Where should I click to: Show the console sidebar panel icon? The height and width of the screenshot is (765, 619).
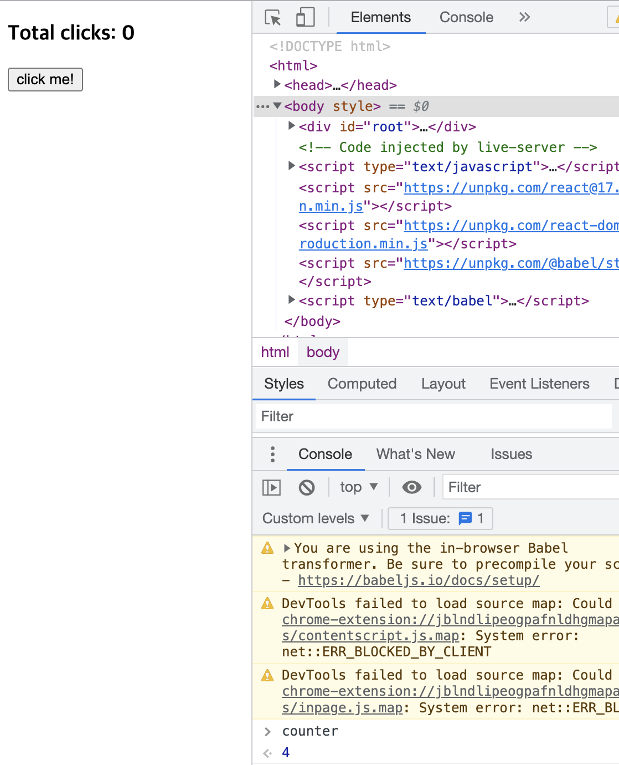point(271,487)
